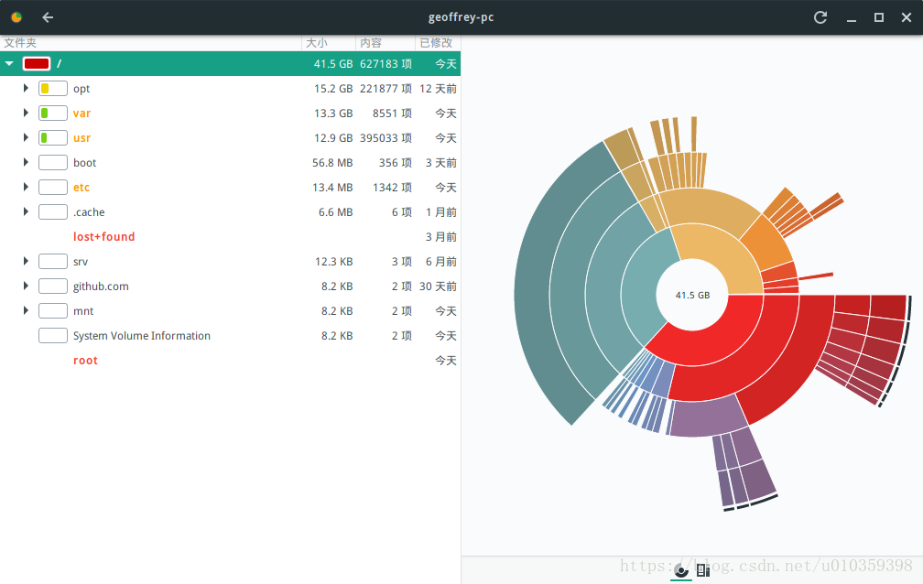Sort by the 已修改 column header
This screenshot has width=923, height=584.
438,43
